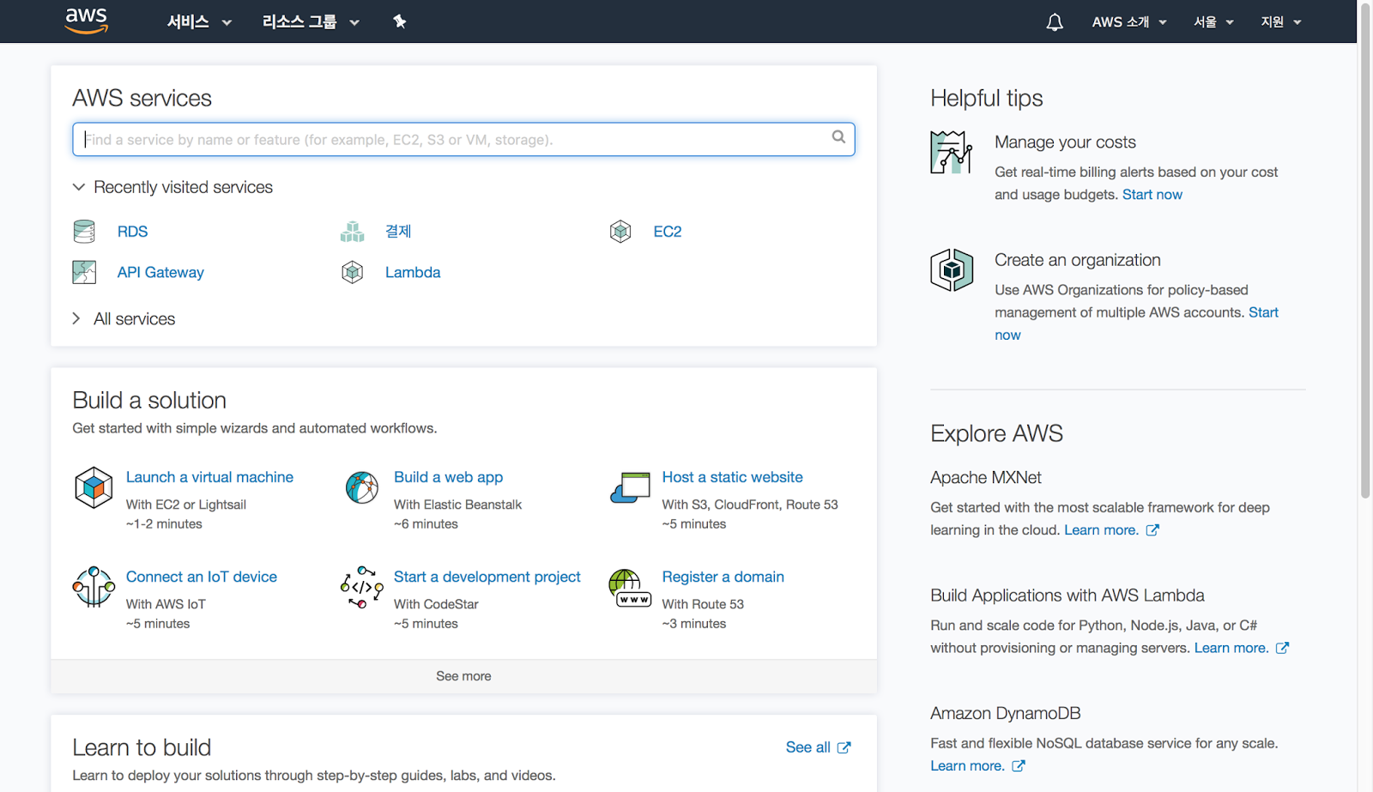
Task: Click the 결제 billing icon
Action: tap(352, 231)
